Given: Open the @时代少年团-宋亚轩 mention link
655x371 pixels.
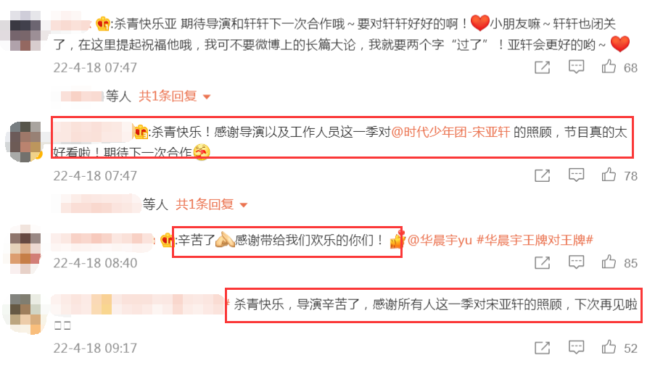Looking at the screenshot, I should (450, 133).
